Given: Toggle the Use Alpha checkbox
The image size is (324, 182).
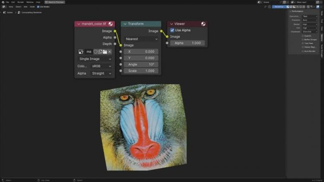Looking at the screenshot, I should (172, 30).
